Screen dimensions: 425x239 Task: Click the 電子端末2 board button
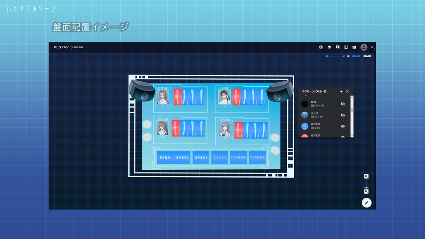pos(182,157)
